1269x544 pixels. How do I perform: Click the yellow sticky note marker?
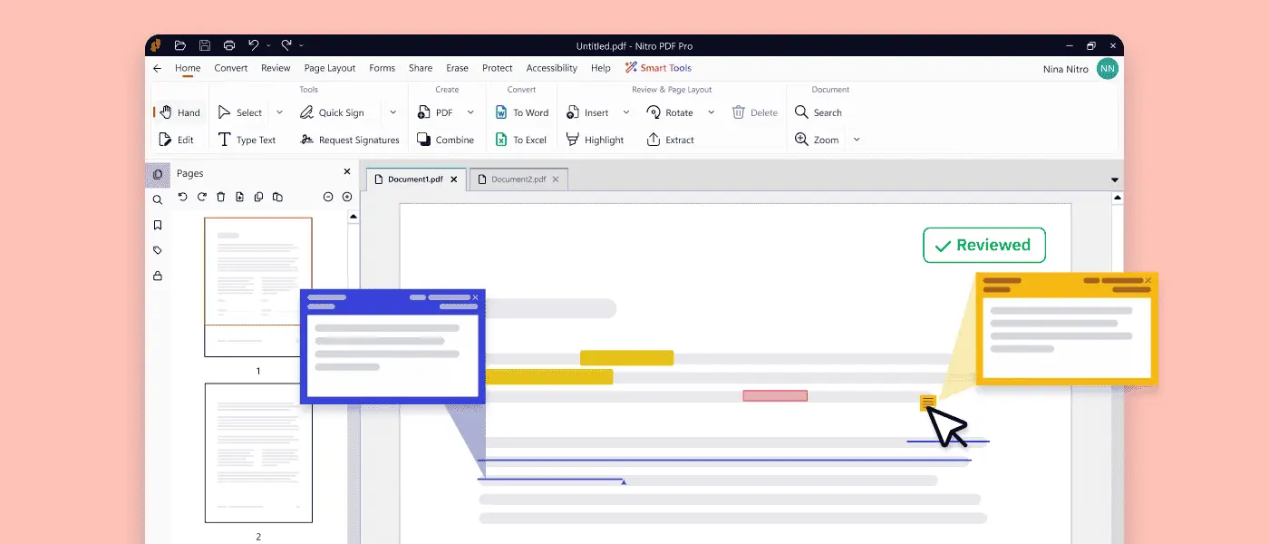click(927, 403)
